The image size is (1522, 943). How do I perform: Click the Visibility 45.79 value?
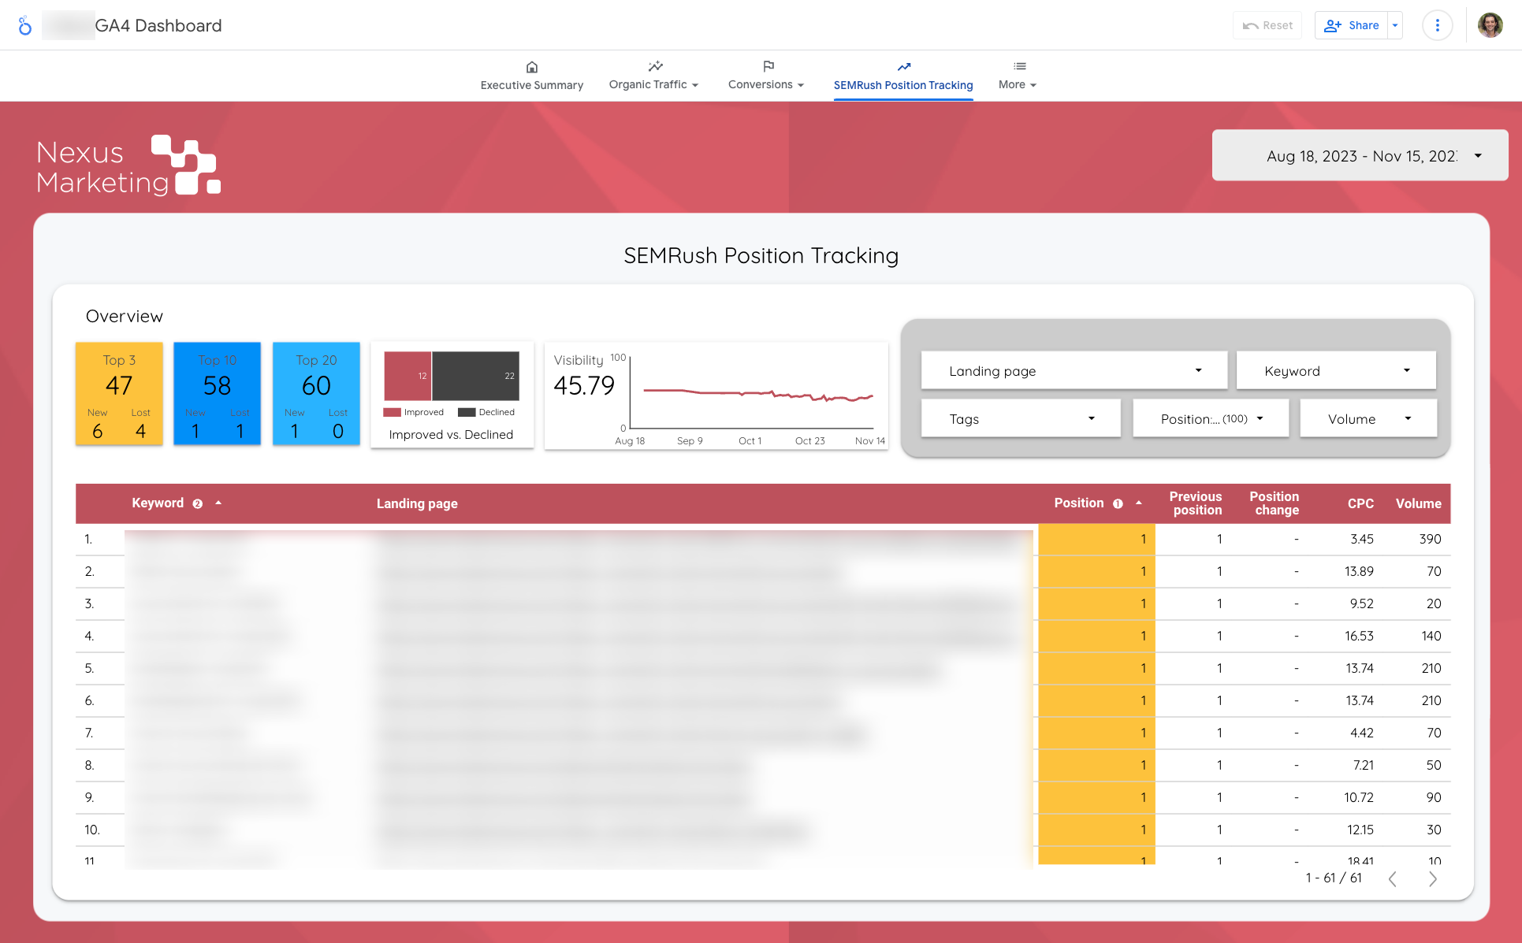(584, 385)
